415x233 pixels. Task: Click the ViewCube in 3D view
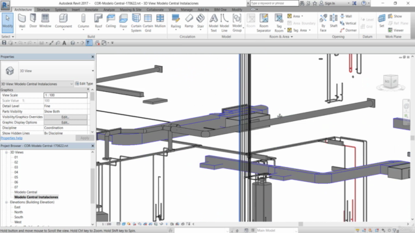[391, 82]
